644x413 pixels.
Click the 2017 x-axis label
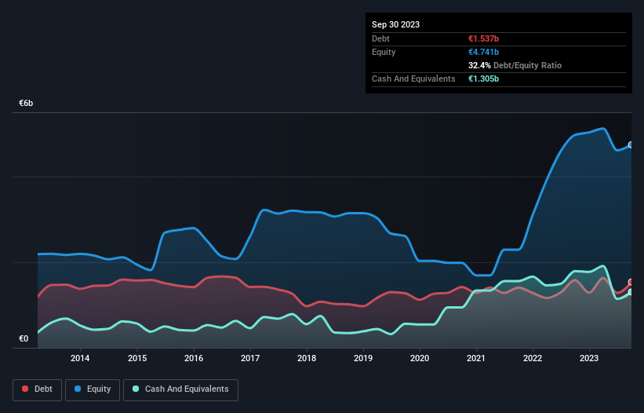[250, 358]
